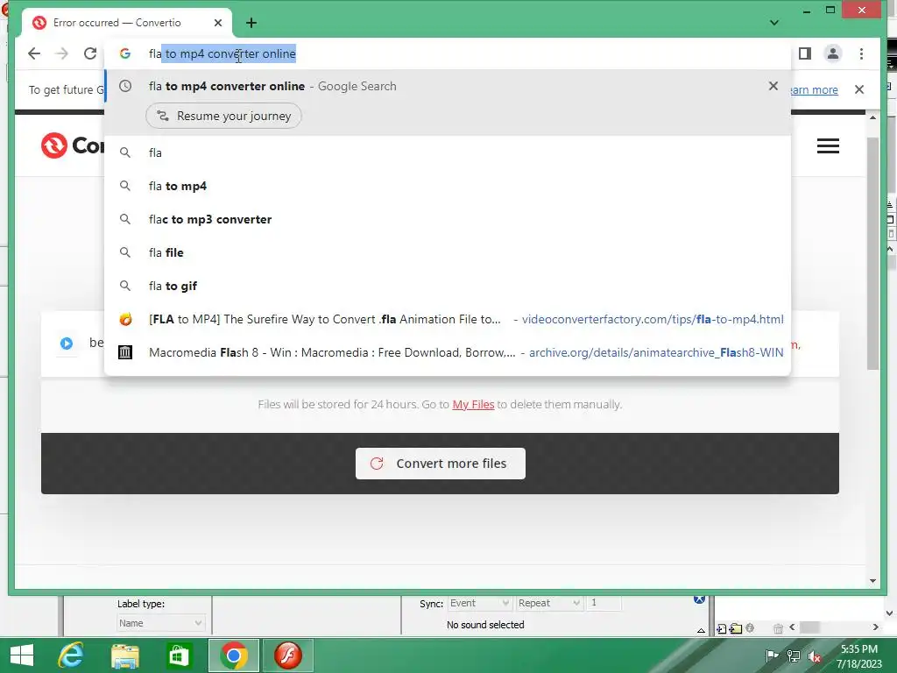Viewport: 897px width, 673px height.
Task: Open the Macromedia Flash 8 archive.org suggestion
Action: tap(448, 352)
